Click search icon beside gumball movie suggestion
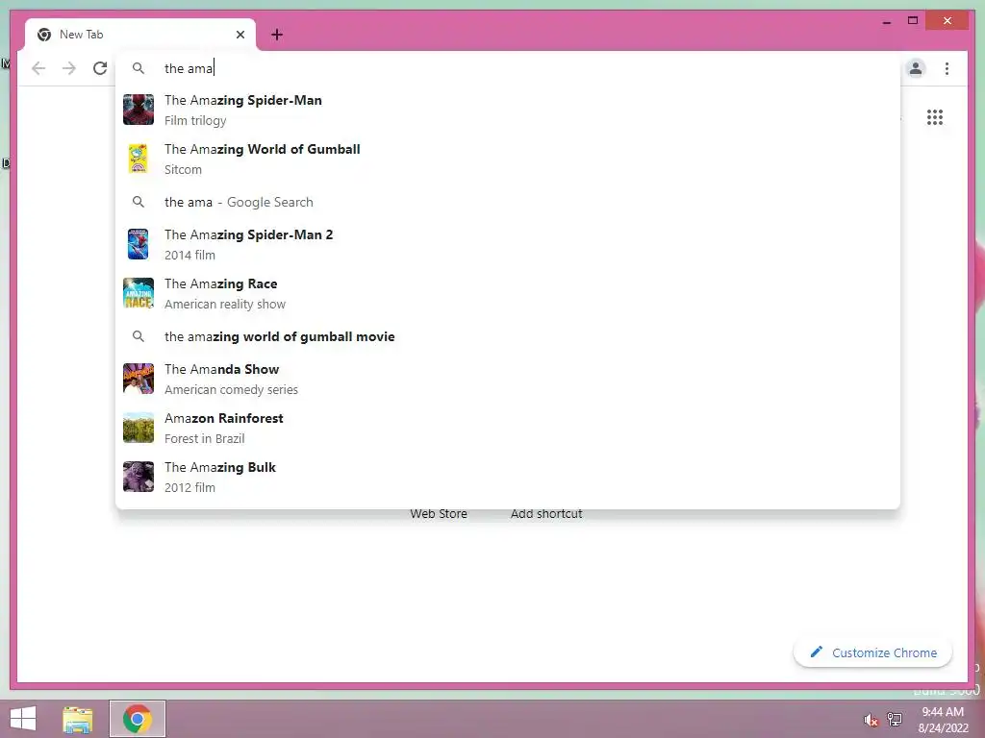The width and height of the screenshot is (985, 738). tap(139, 336)
